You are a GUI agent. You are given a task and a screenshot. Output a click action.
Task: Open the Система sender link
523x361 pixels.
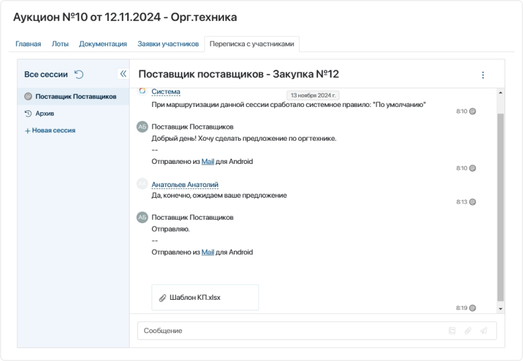(x=167, y=92)
